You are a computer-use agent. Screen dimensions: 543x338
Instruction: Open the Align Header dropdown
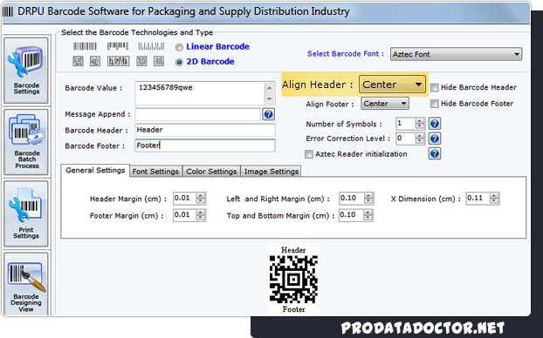(392, 84)
